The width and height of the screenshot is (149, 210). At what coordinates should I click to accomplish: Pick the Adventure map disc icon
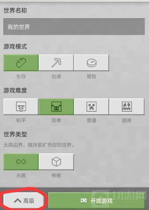click(x=91, y=63)
